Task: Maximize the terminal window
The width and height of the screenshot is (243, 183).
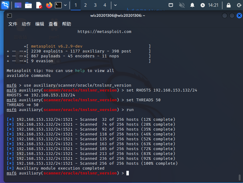Action: coord(232,16)
